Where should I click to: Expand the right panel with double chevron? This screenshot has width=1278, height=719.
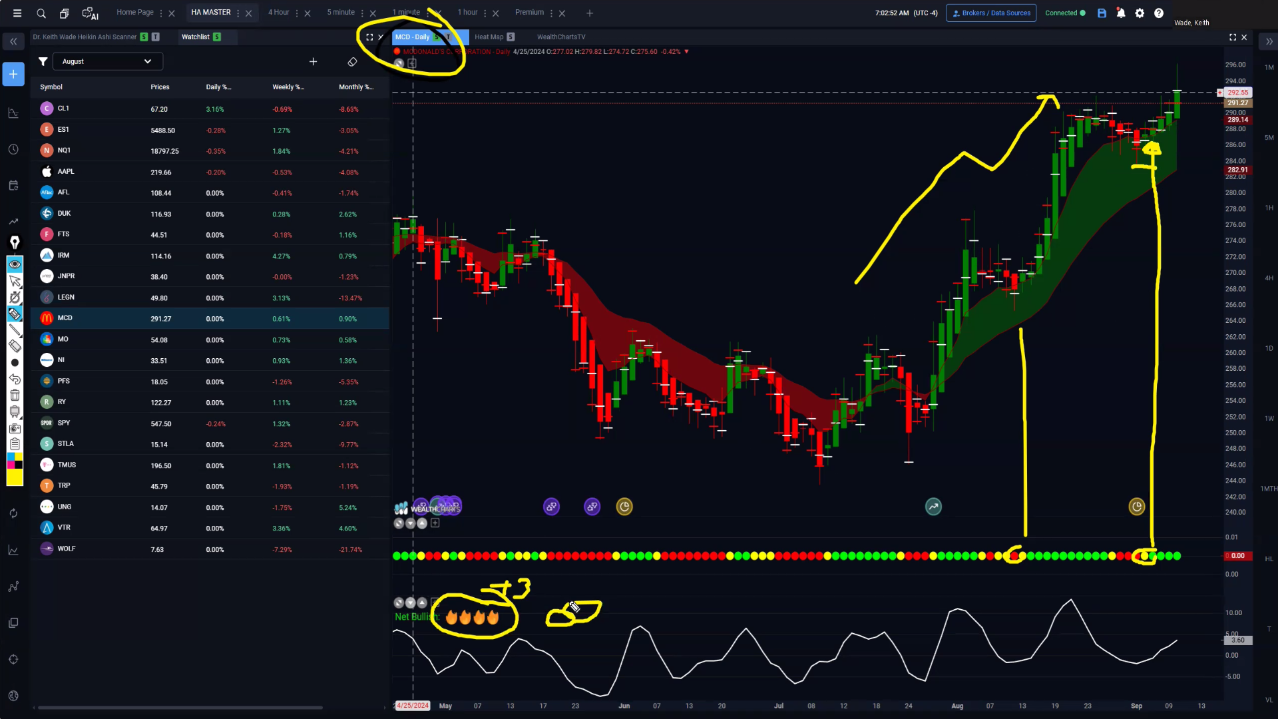pyautogui.click(x=1269, y=41)
